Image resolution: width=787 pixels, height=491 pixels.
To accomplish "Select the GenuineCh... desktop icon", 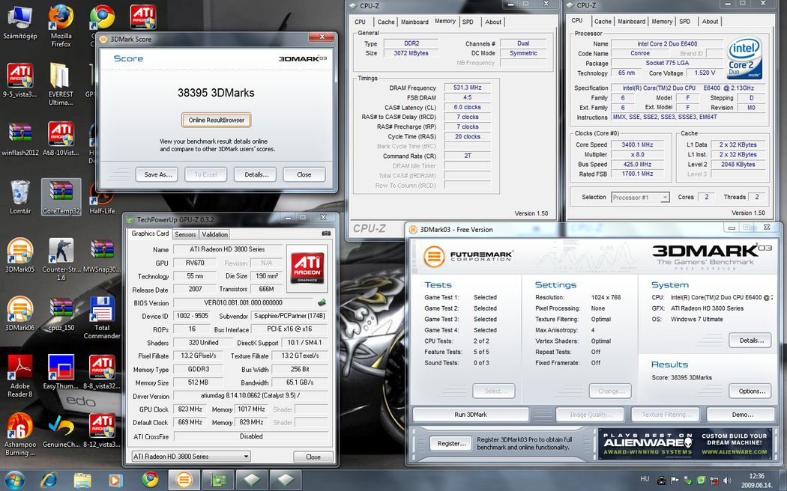I will click(x=61, y=430).
